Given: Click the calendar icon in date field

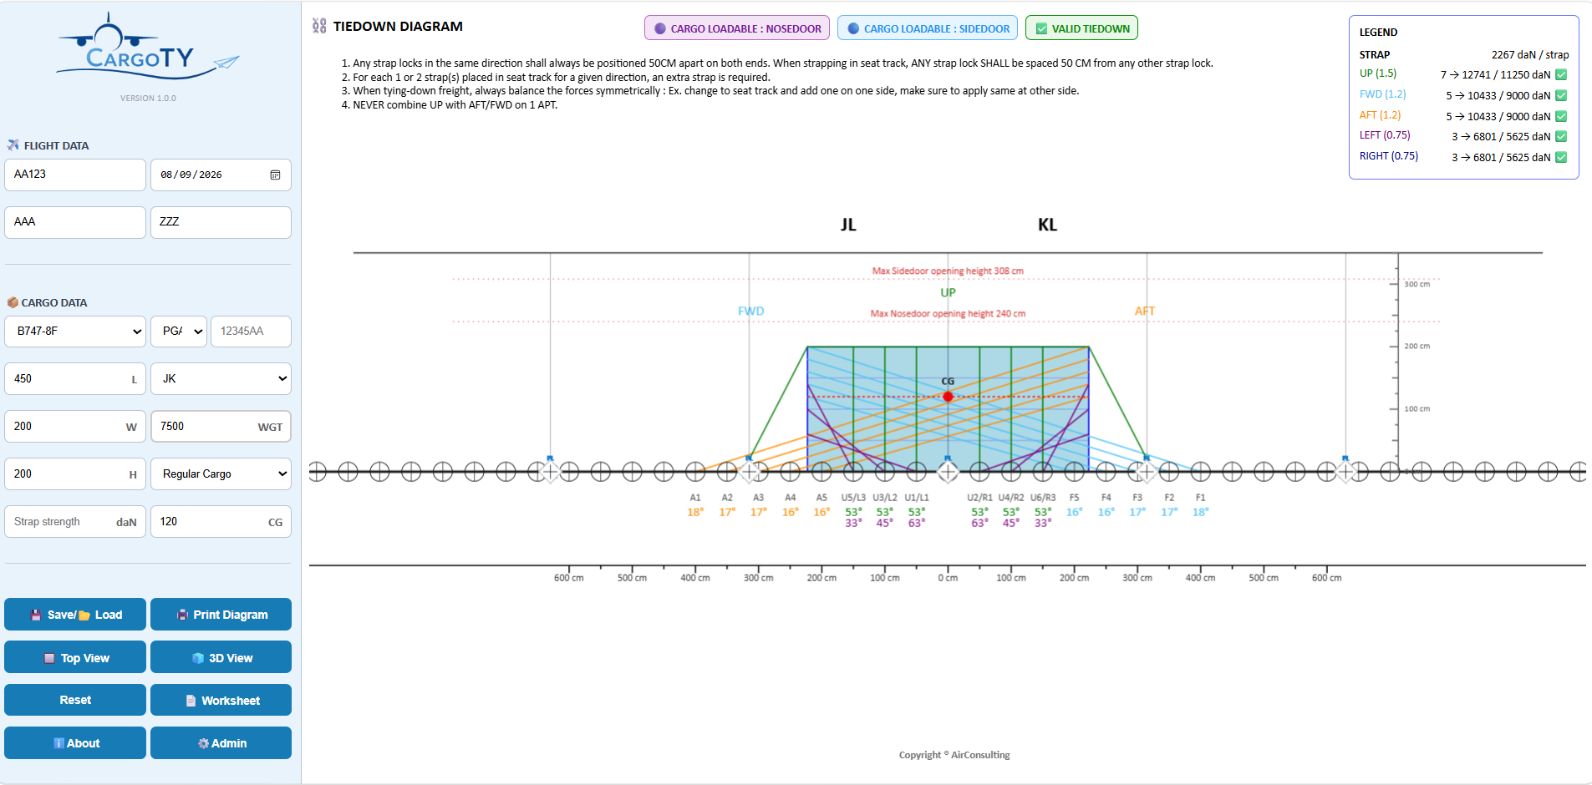Looking at the screenshot, I should 275,175.
